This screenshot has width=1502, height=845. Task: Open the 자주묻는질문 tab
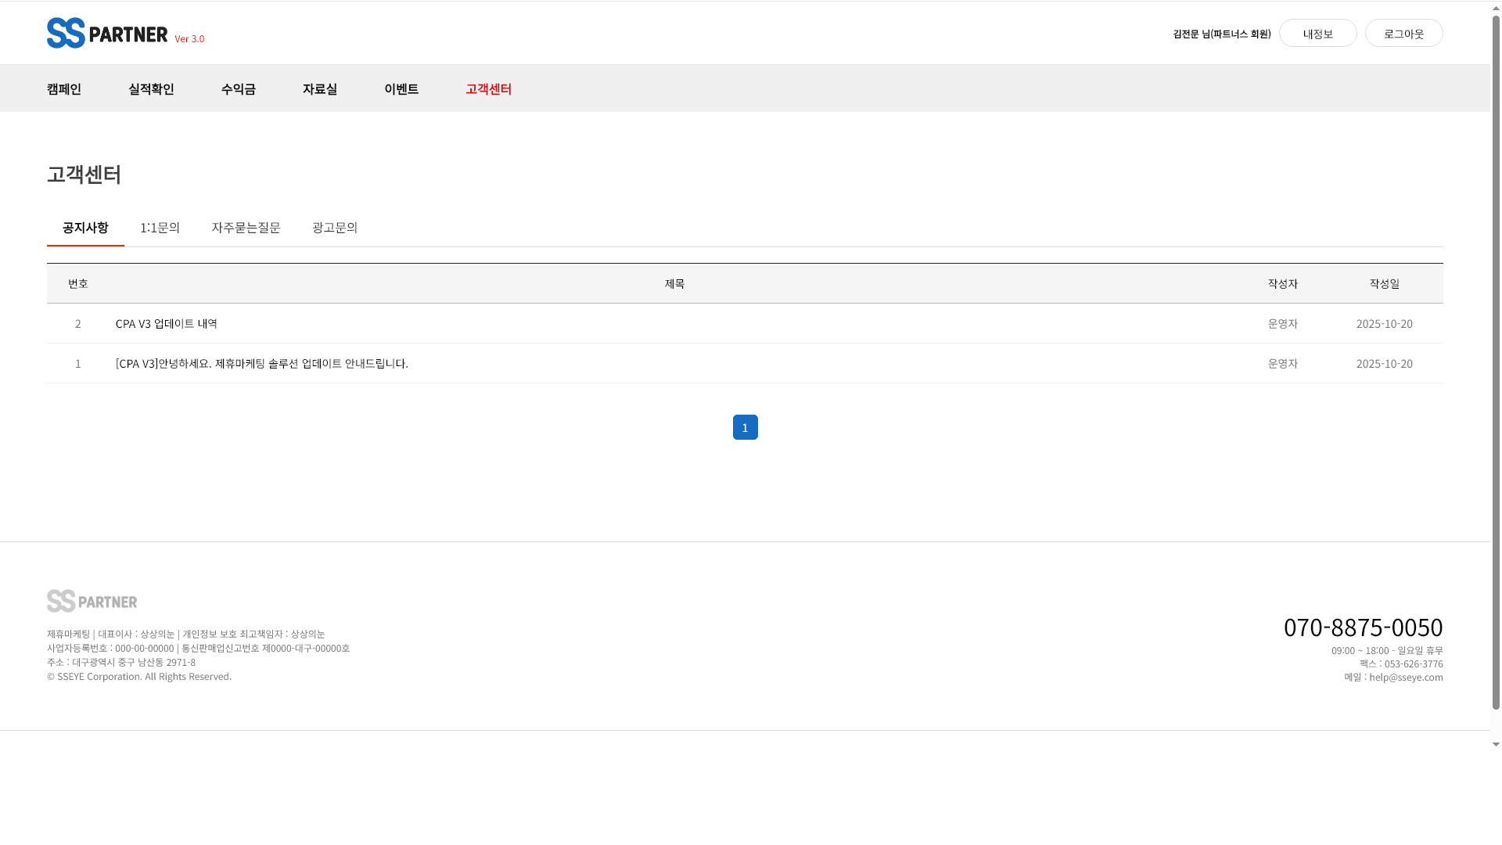pyautogui.click(x=246, y=227)
